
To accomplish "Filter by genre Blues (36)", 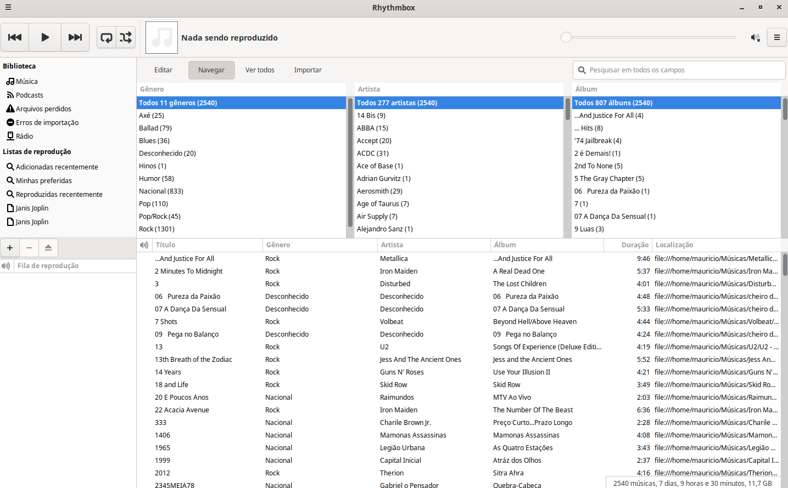I will point(241,140).
